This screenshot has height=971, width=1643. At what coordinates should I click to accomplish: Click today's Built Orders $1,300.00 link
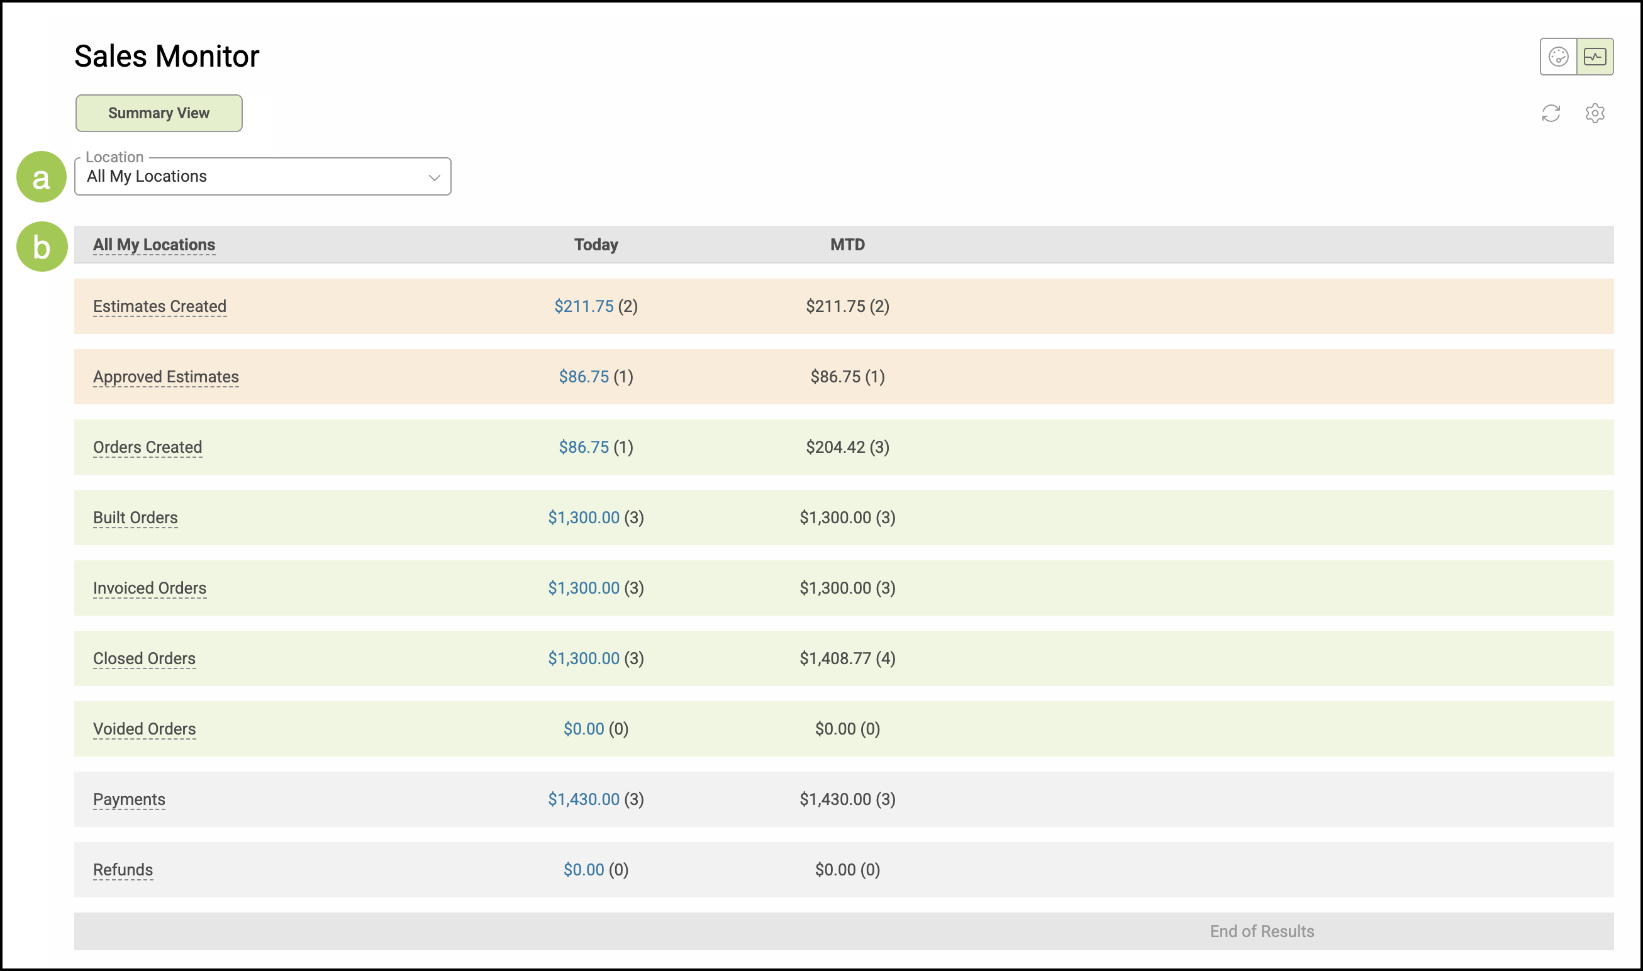coord(583,518)
